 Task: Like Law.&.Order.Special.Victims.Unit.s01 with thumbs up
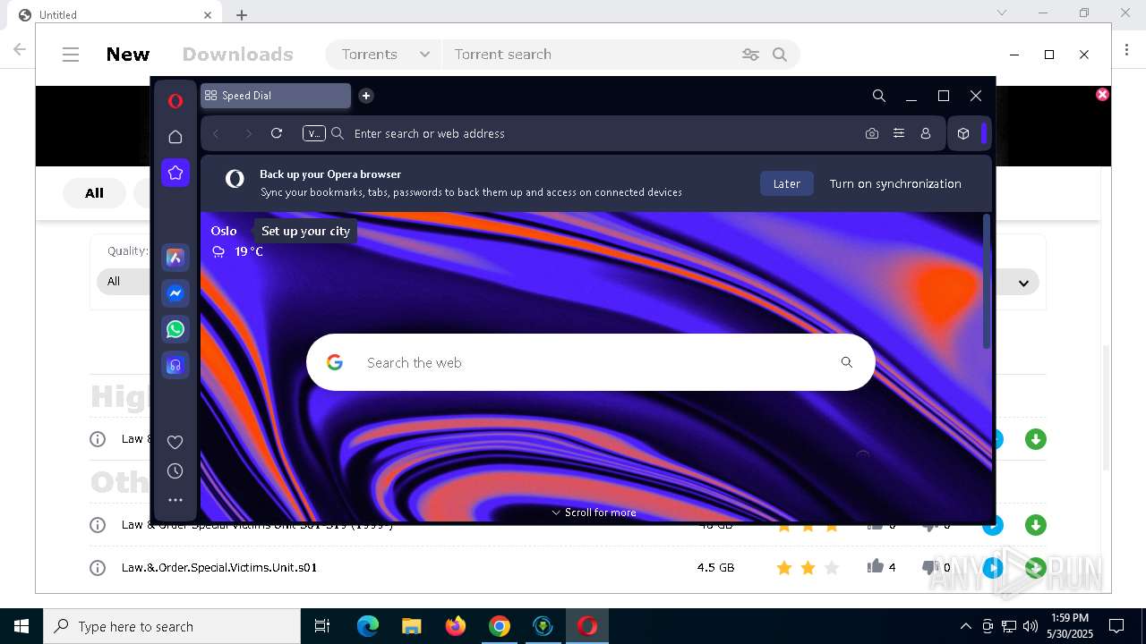coord(876,566)
